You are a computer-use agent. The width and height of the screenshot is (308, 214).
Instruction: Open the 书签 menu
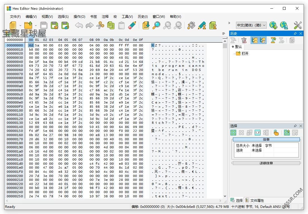[94, 17]
